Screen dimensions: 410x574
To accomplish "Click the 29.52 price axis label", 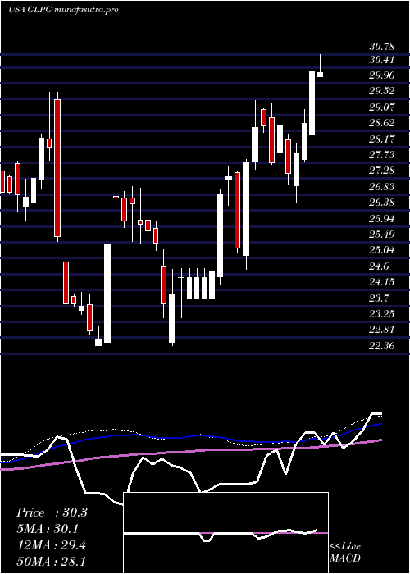I will pos(382,92).
